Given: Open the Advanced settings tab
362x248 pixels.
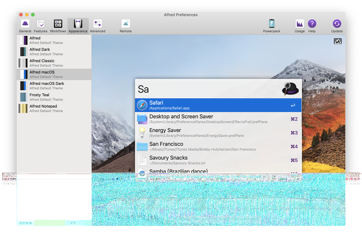Looking at the screenshot, I should (98, 26).
